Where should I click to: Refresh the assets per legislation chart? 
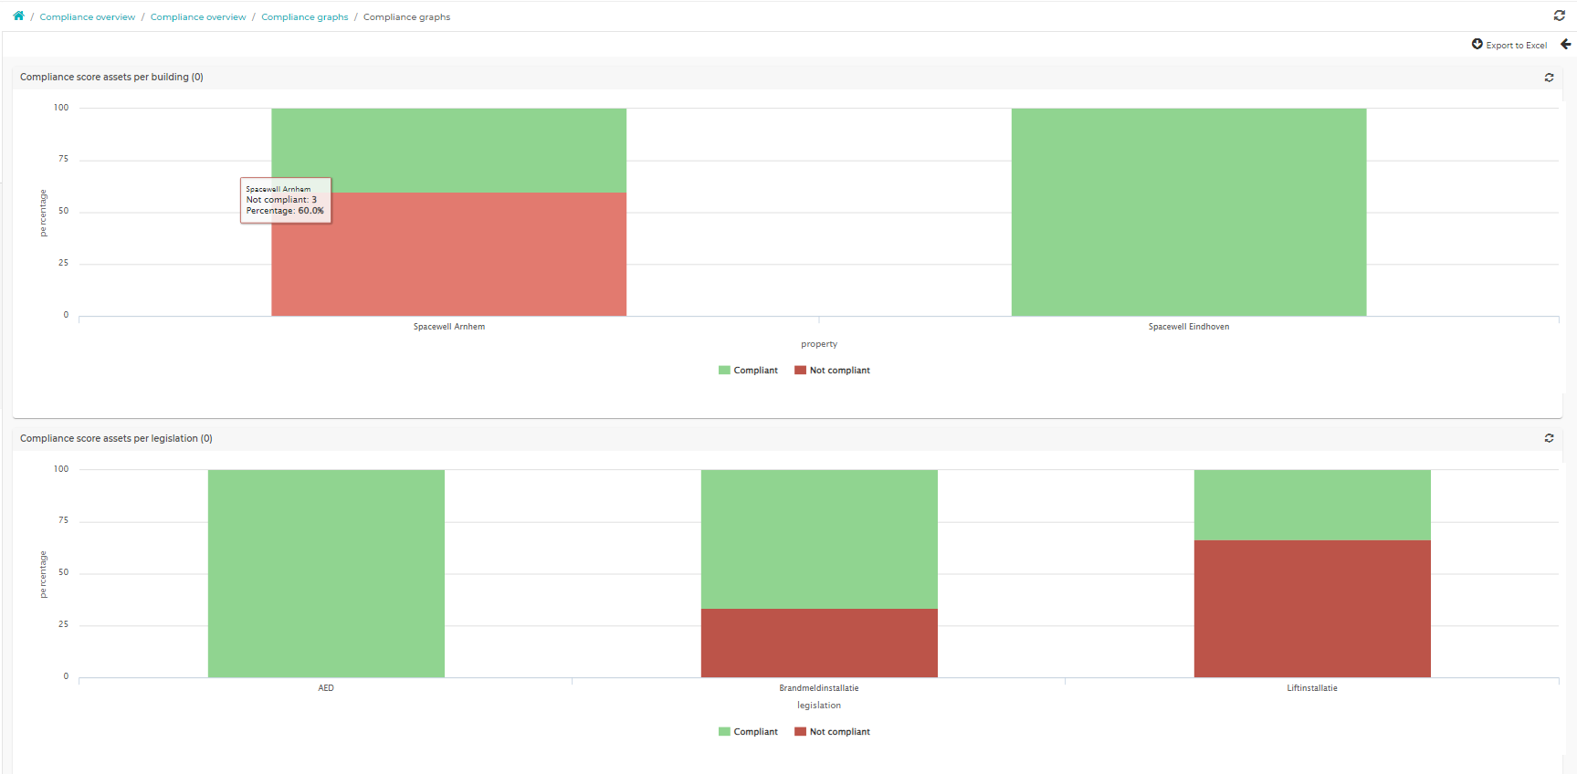click(x=1550, y=438)
